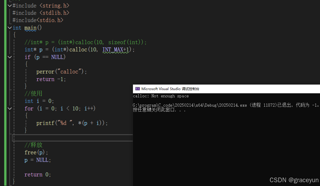The image size is (320, 186).
Task: Click the int i = 0 declaration
Action: click(39, 101)
